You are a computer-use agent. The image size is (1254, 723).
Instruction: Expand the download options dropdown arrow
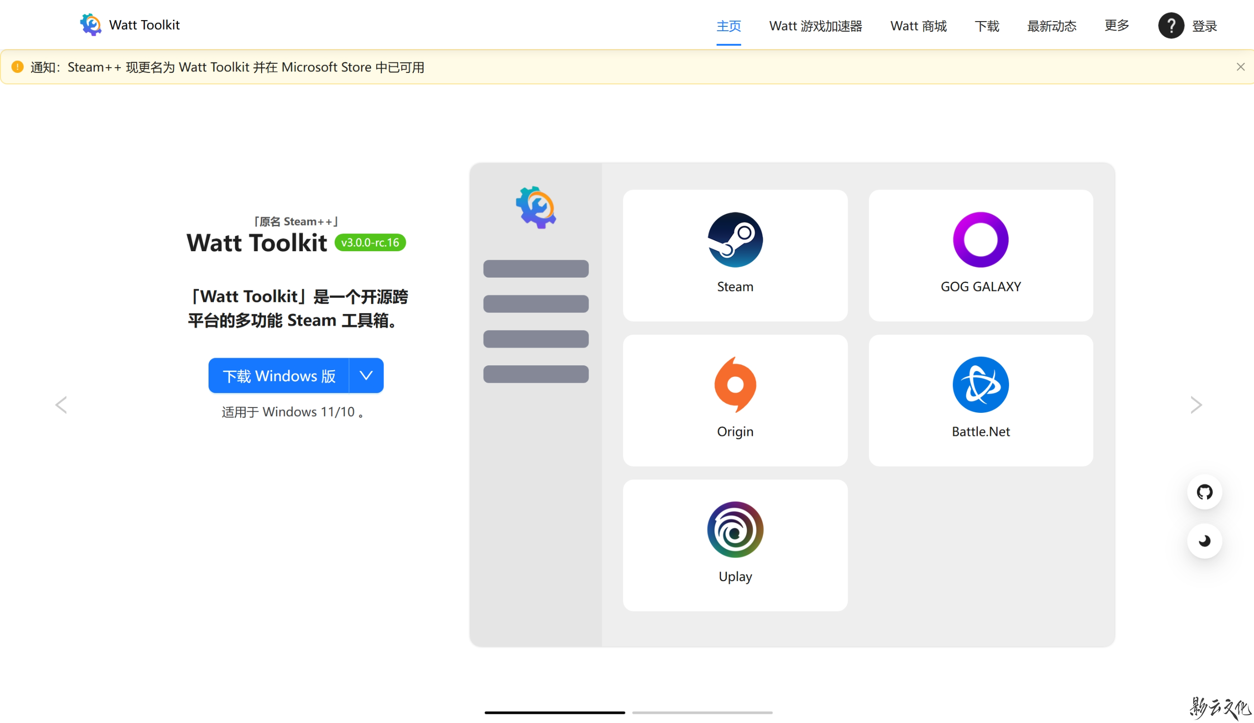pyautogui.click(x=366, y=375)
